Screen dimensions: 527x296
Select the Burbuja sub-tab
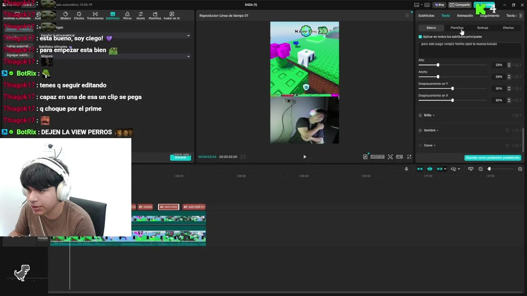(483, 28)
